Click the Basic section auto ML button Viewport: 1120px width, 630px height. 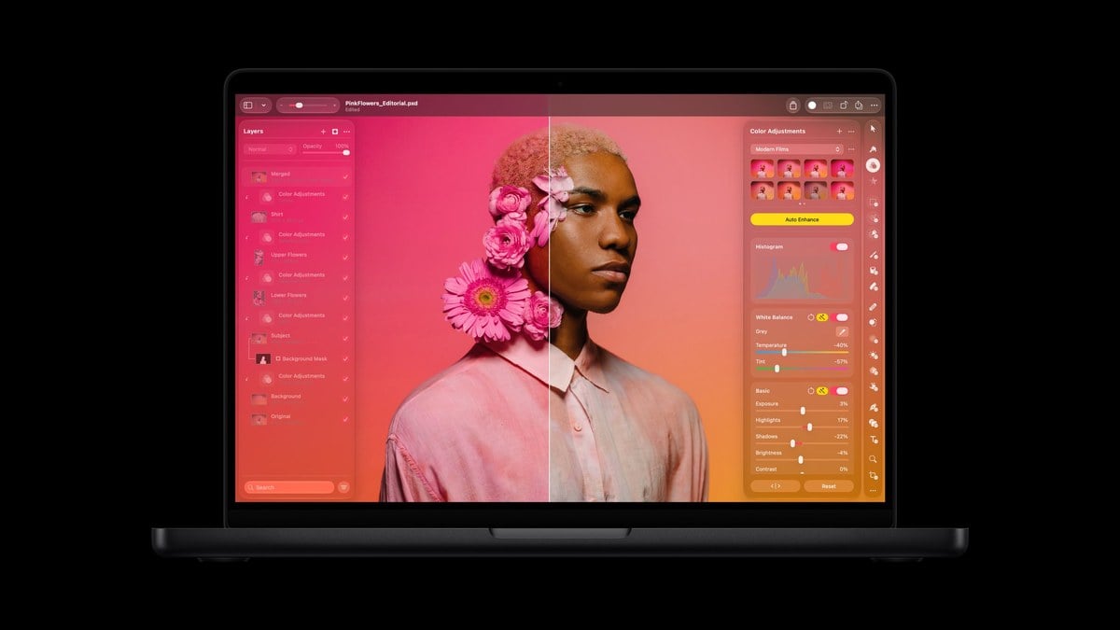(822, 391)
